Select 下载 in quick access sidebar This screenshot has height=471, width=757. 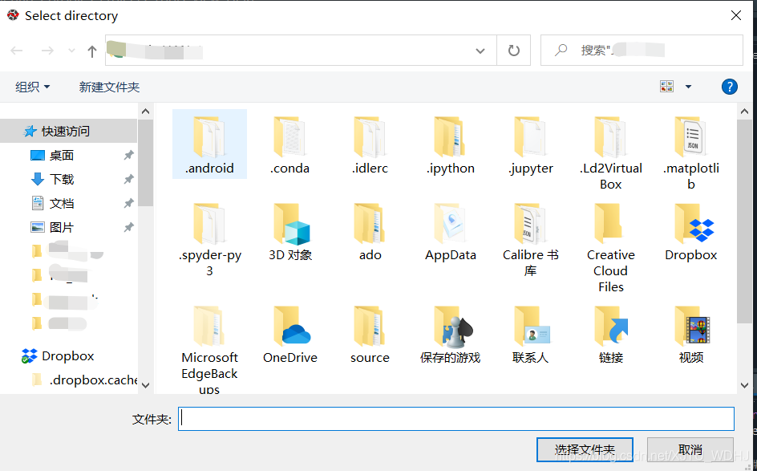click(x=62, y=179)
